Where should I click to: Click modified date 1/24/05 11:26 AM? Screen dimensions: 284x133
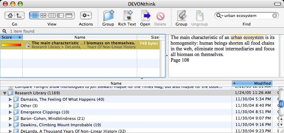click(253, 93)
